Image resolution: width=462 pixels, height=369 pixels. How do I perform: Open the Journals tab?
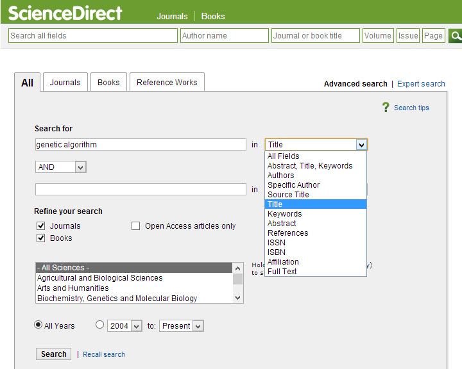[x=65, y=82]
